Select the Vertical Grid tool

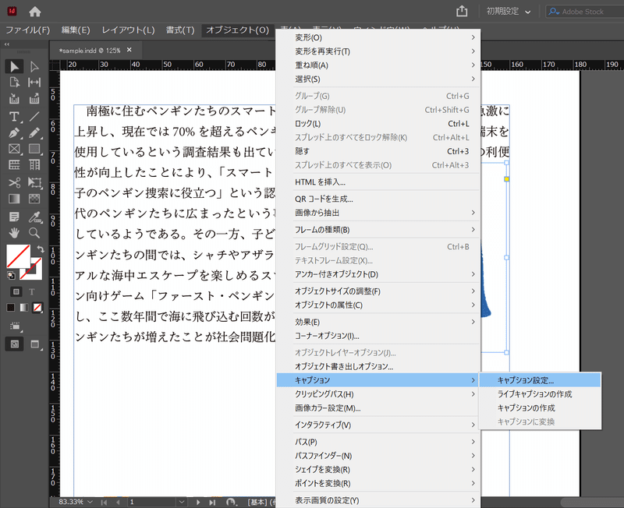point(34,164)
